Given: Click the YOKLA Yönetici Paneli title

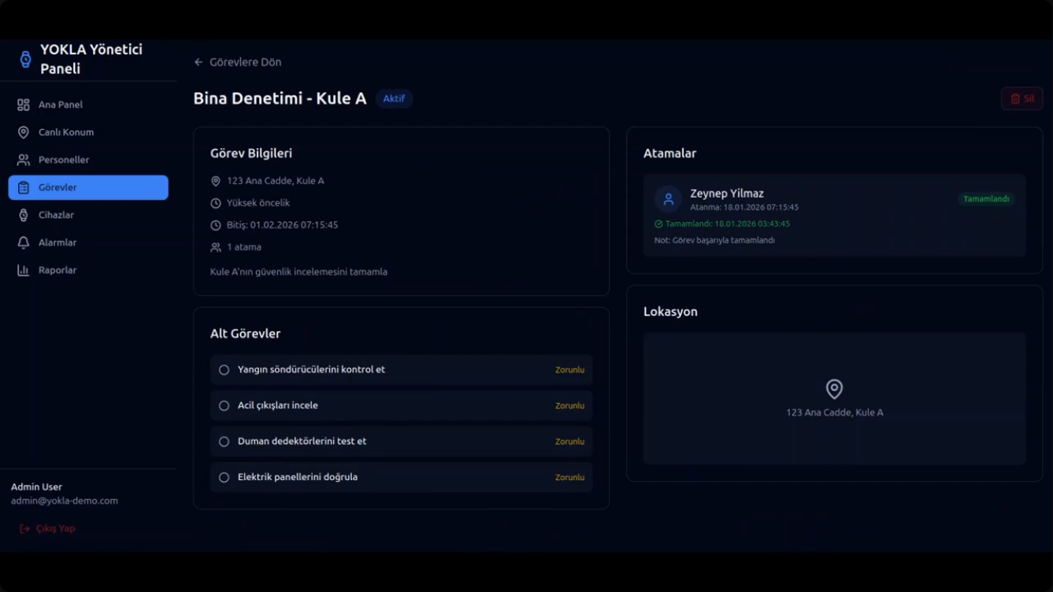Looking at the screenshot, I should [x=91, y=59].
